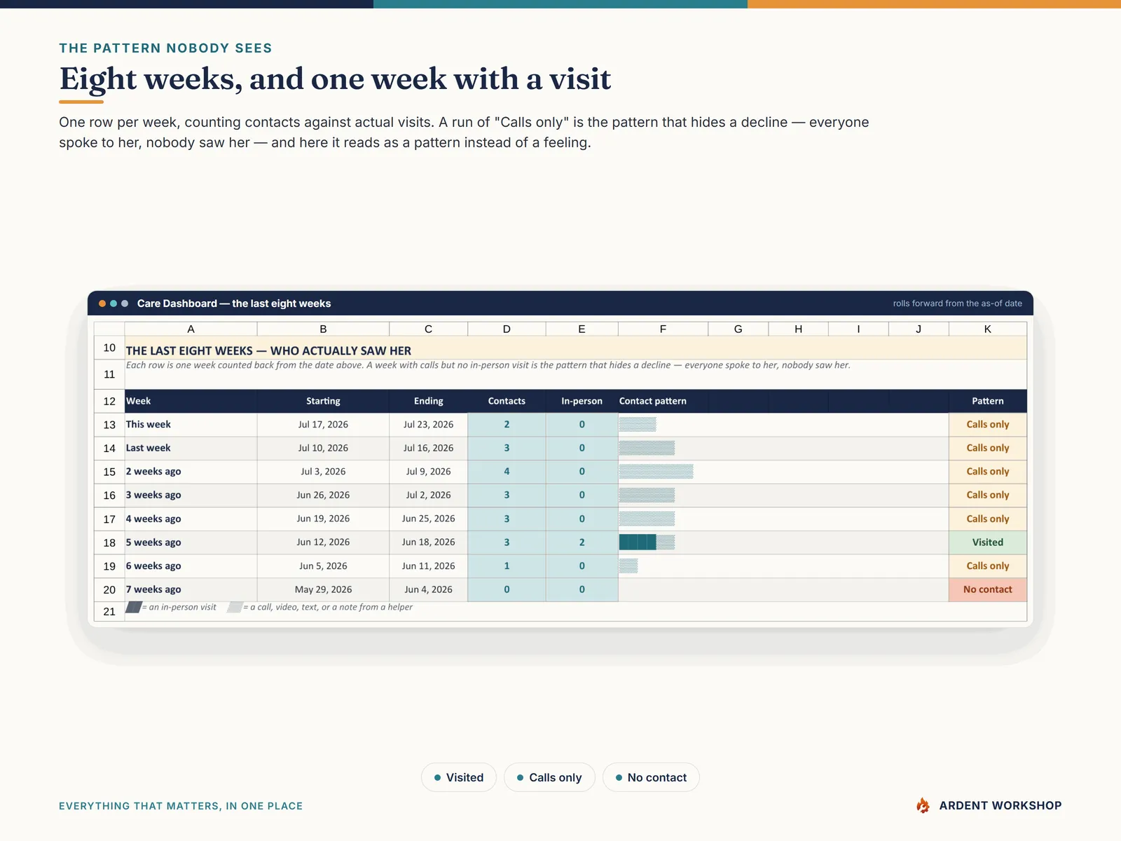
Task: Click the Ardent Workshop flame logo
Action: tap(923, 805)
